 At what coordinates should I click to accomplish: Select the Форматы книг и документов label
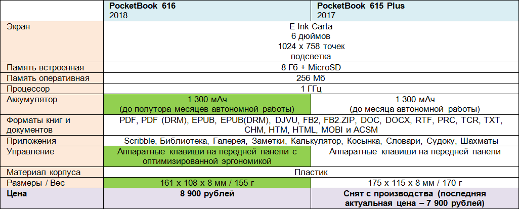coord(52,124)
